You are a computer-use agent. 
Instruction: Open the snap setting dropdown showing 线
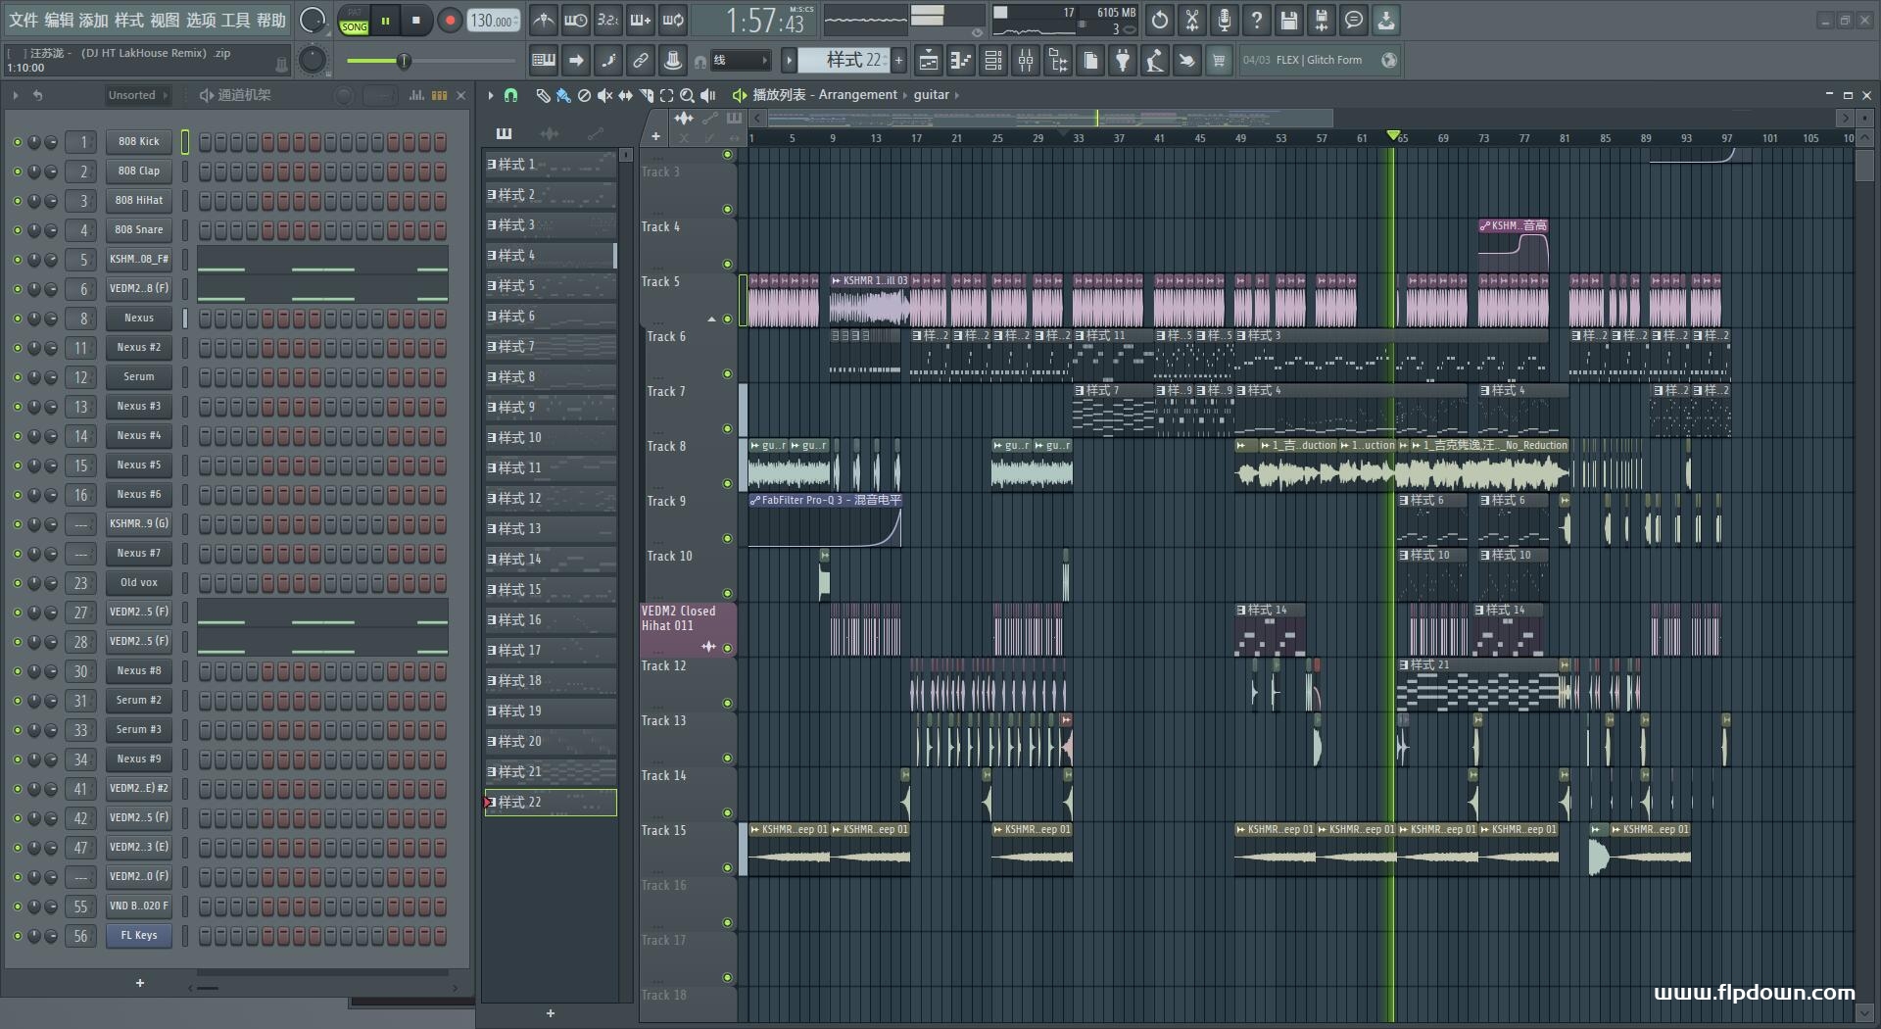tap(740, 61)
